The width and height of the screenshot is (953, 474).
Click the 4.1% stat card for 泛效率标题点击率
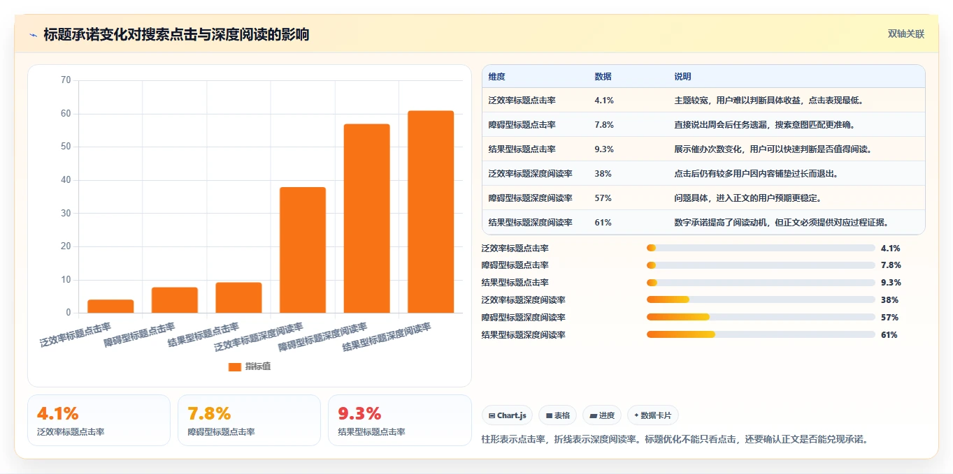tap(99, 420)
